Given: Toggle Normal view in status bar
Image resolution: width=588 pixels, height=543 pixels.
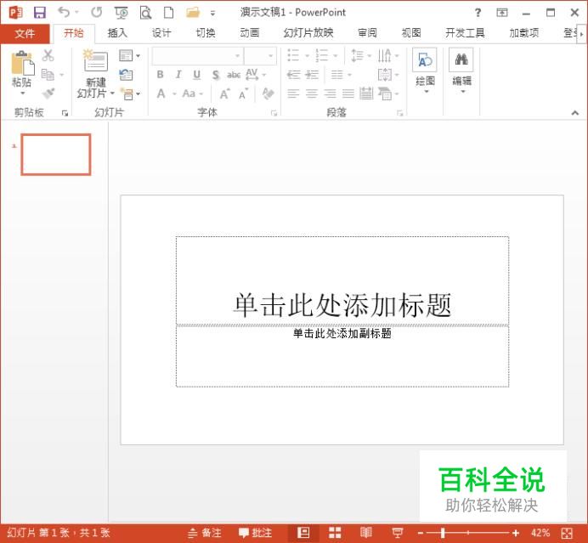Looking at the screenshot, I should tap(303, 533).
